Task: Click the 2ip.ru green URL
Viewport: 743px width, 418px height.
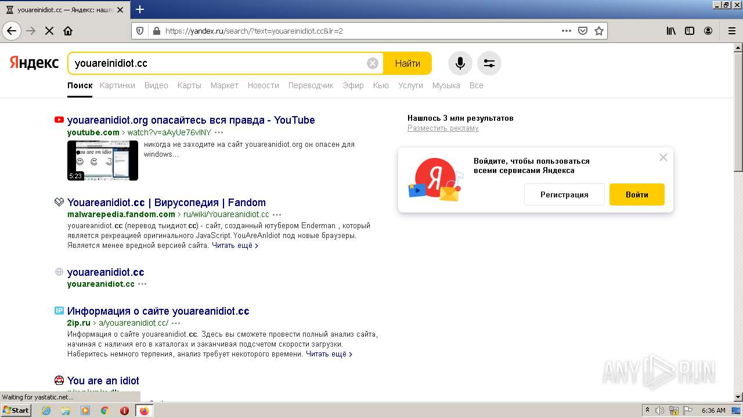Action: pos(79,323)
